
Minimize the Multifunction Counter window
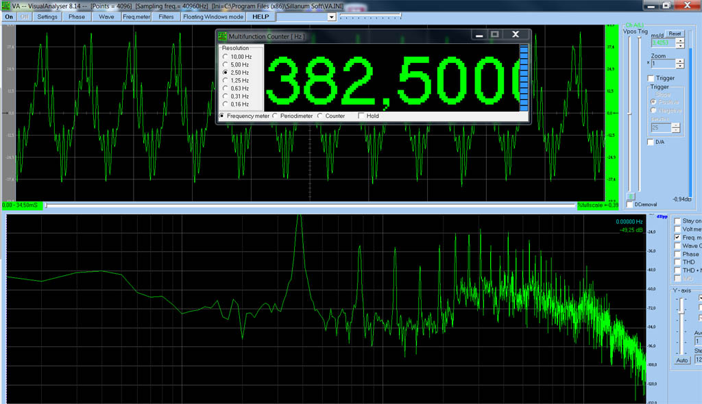coord(479,34)
